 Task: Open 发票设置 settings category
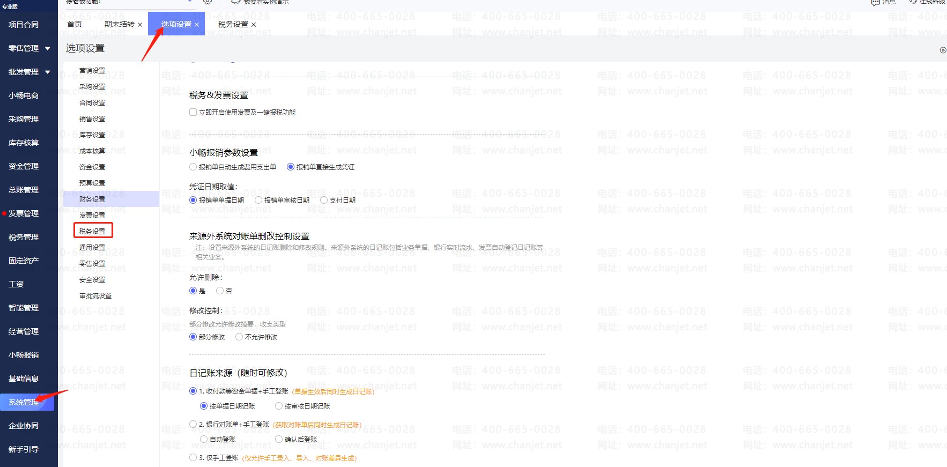click(92, 216)
